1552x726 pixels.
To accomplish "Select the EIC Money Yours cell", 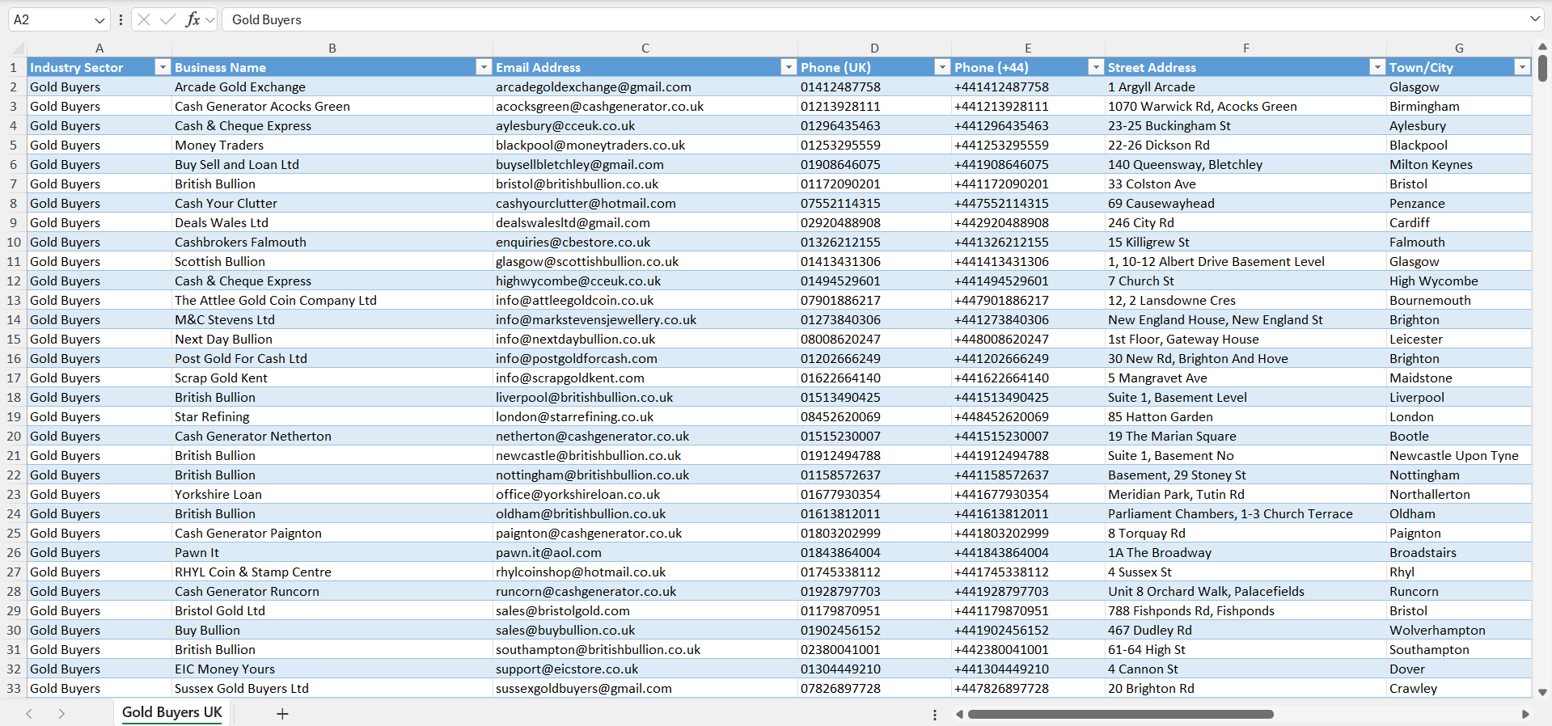I will tap(332, 669).
